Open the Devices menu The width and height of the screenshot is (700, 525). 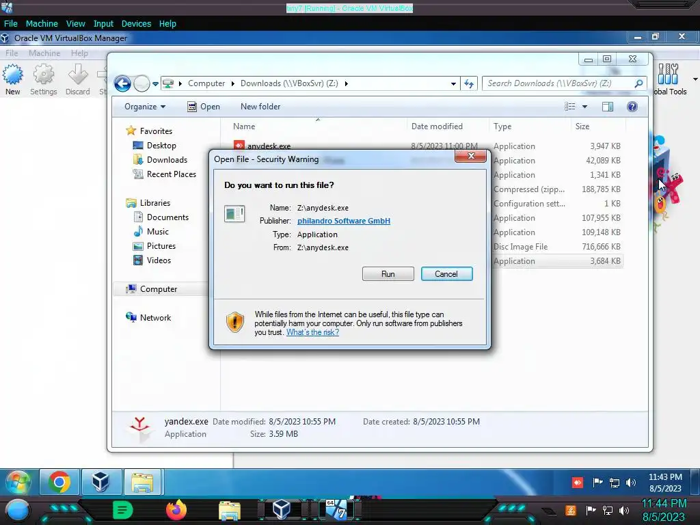(136, 24)
